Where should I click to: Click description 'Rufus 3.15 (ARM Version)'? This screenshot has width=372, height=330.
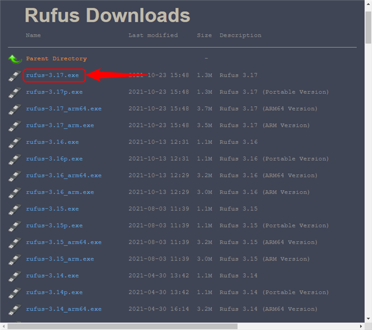[x=265, y=259]
